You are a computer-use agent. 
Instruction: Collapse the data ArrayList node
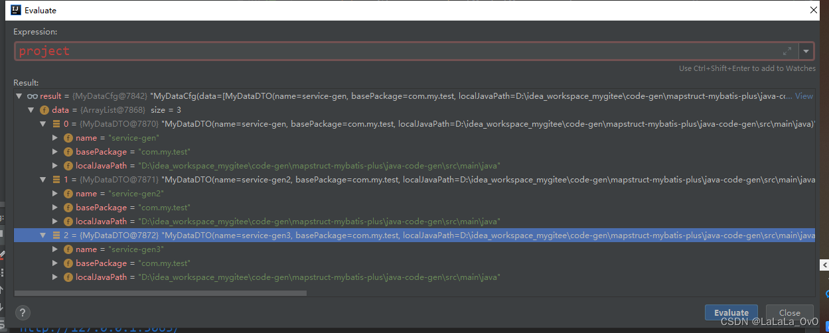31,110
